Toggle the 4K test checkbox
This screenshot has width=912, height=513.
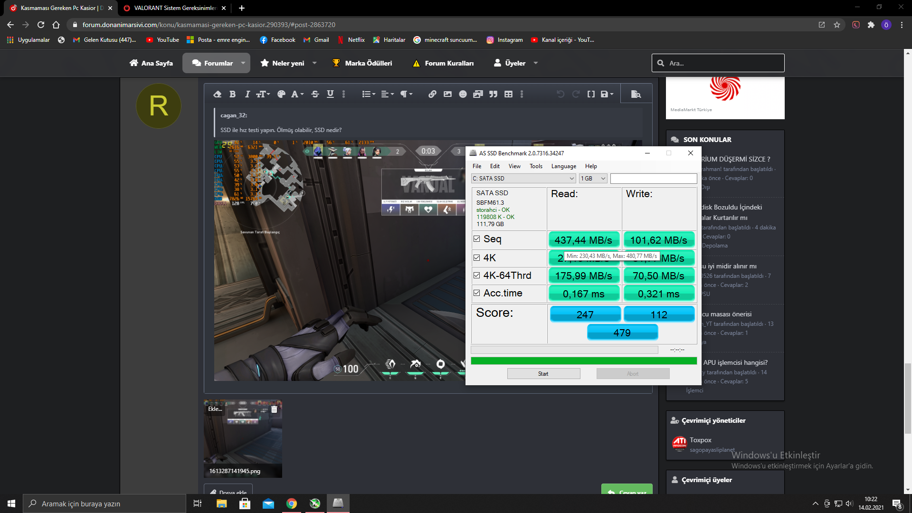476,257
